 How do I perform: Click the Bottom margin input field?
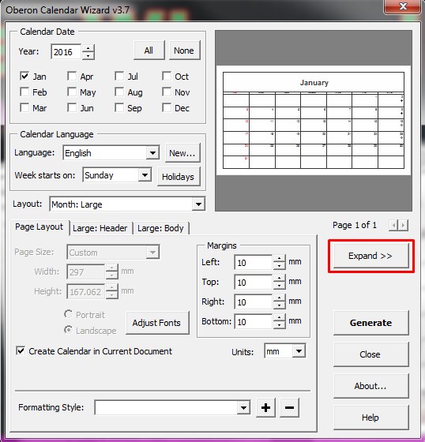click(x=254, y=322)
